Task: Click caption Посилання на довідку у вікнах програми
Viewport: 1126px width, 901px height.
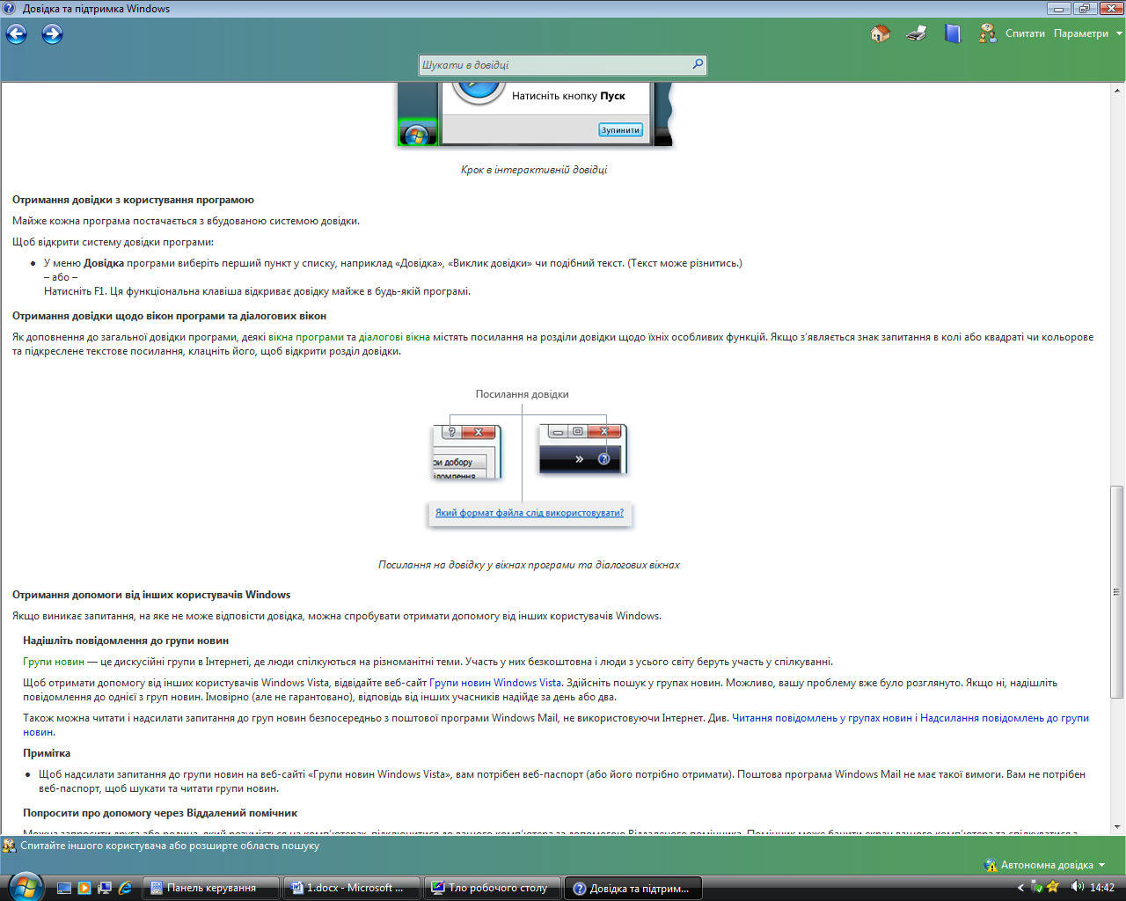Action: click(529, 565)
